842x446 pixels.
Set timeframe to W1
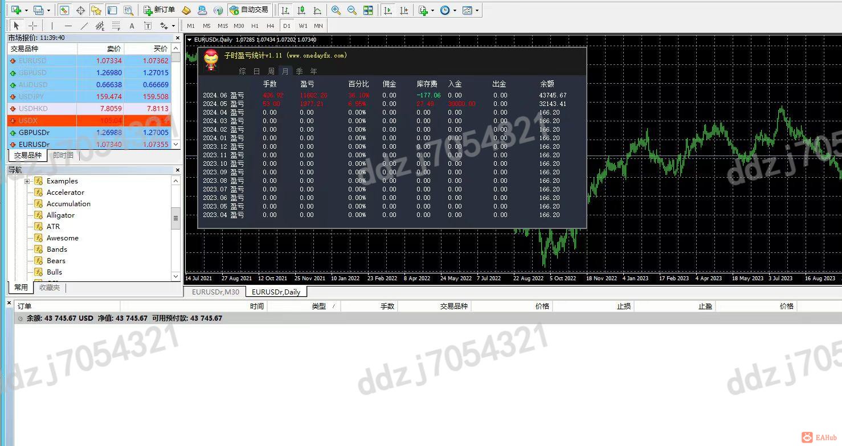point(303,26)
